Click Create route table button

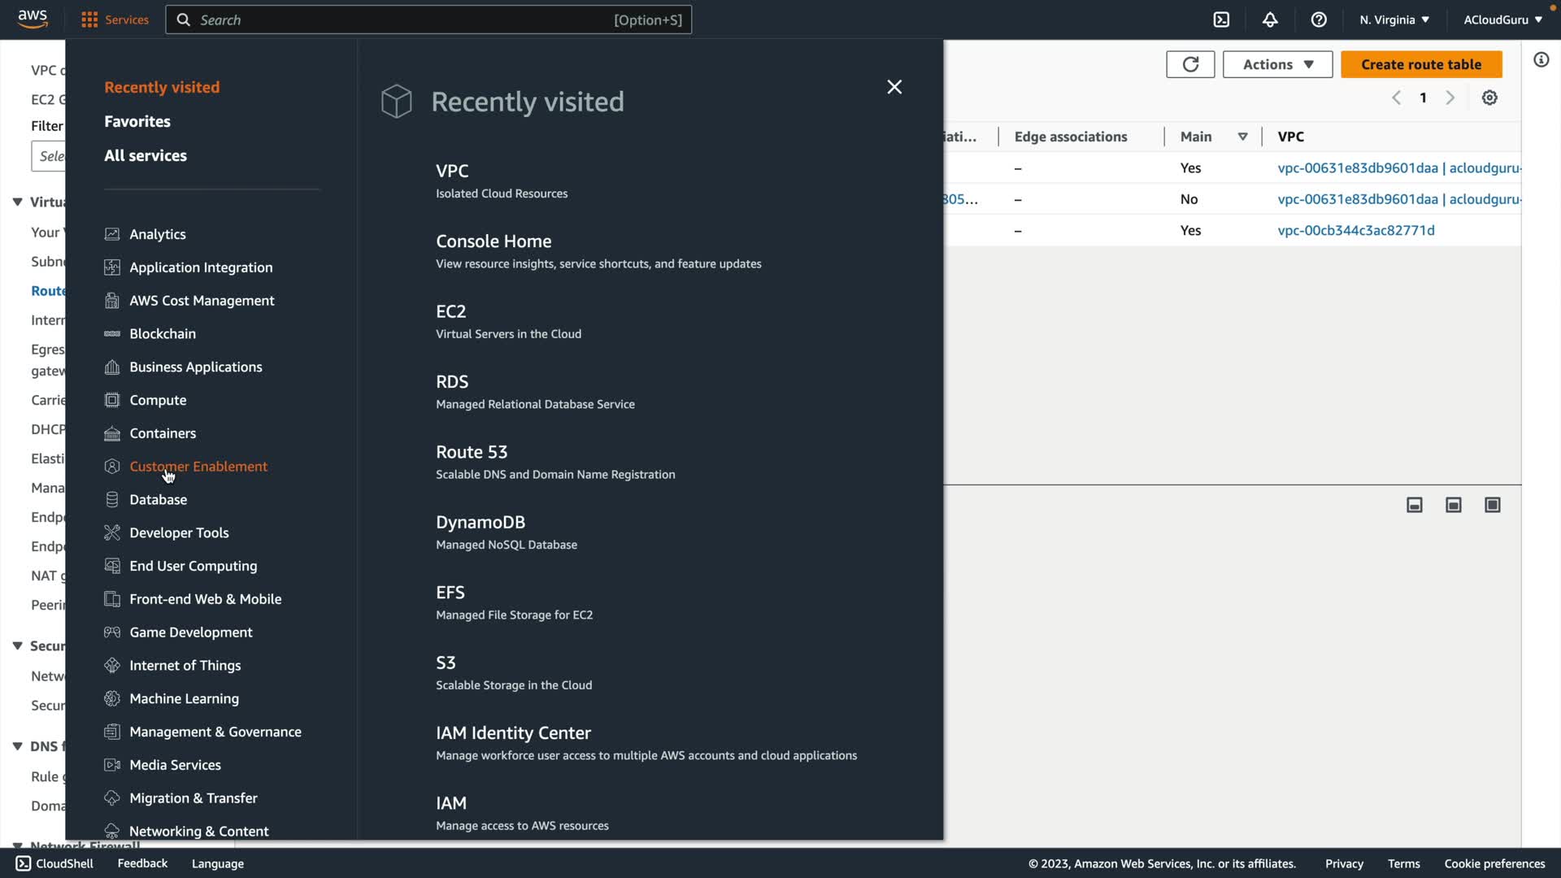(1421, 64)
